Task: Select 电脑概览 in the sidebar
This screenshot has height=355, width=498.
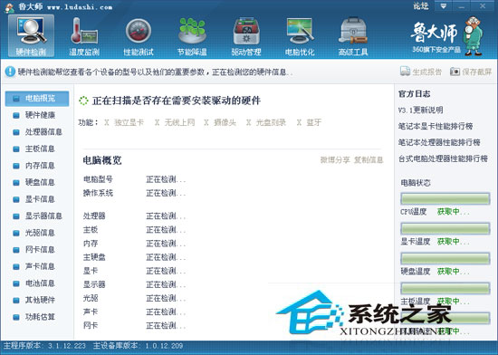Action: [x=37, y=99]
